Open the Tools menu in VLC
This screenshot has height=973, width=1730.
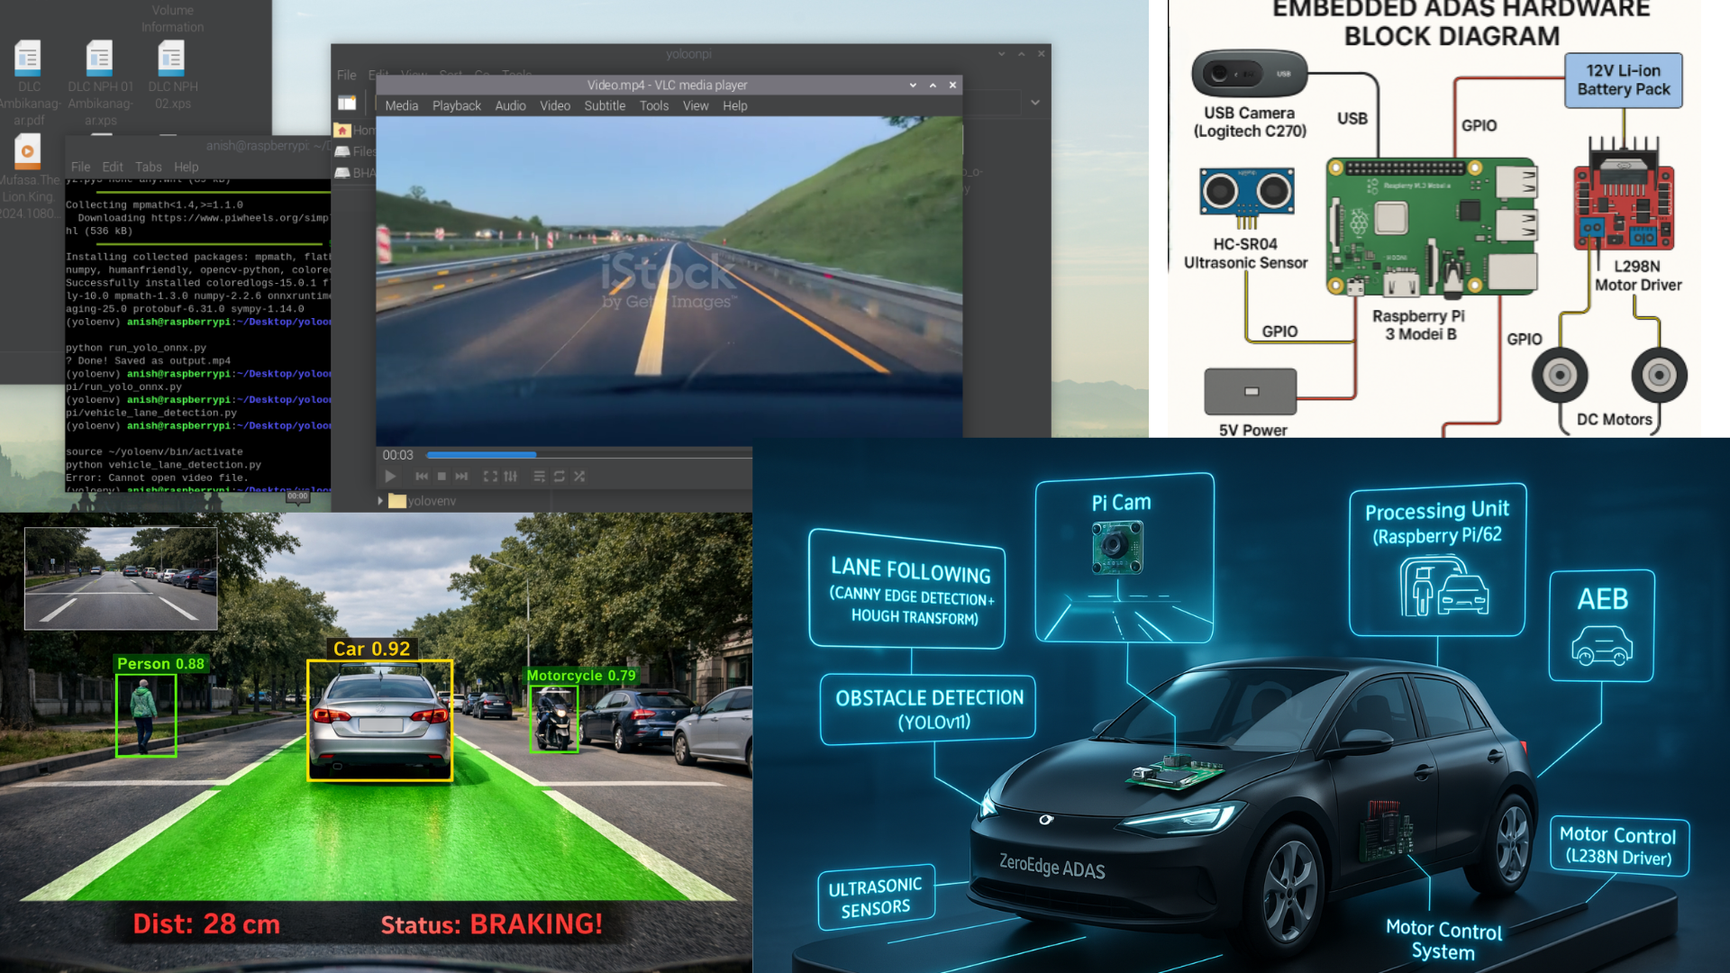point(654,105)
